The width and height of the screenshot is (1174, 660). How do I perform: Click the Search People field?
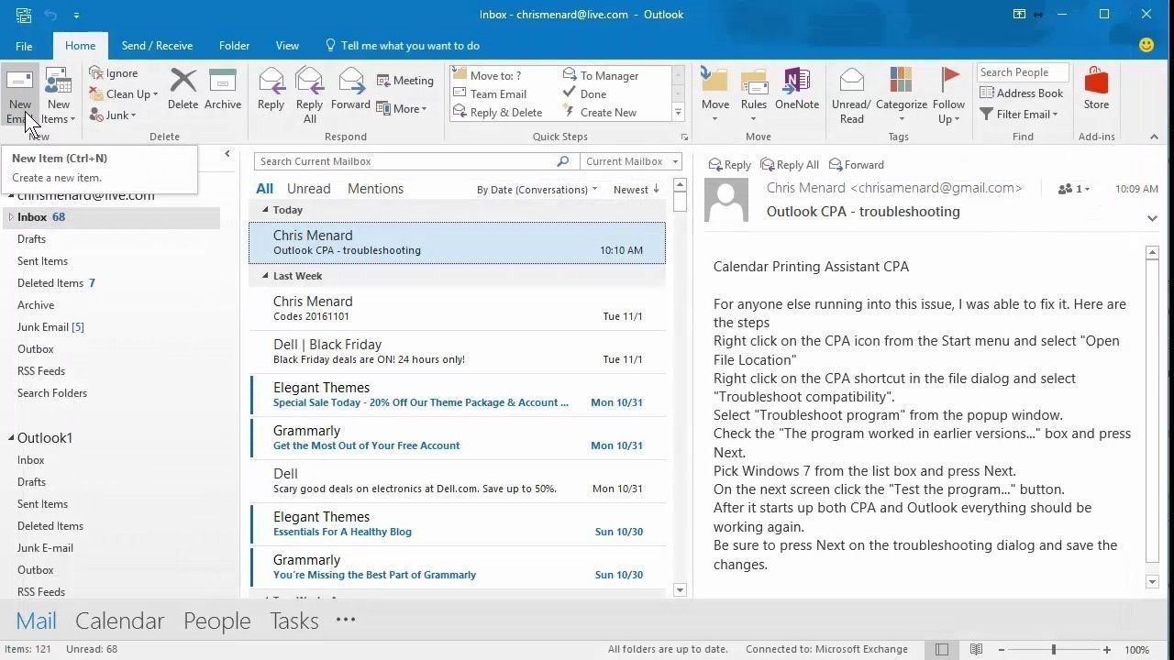pos(1023,72)
